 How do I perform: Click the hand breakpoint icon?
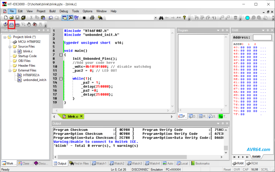coord(29,24)
